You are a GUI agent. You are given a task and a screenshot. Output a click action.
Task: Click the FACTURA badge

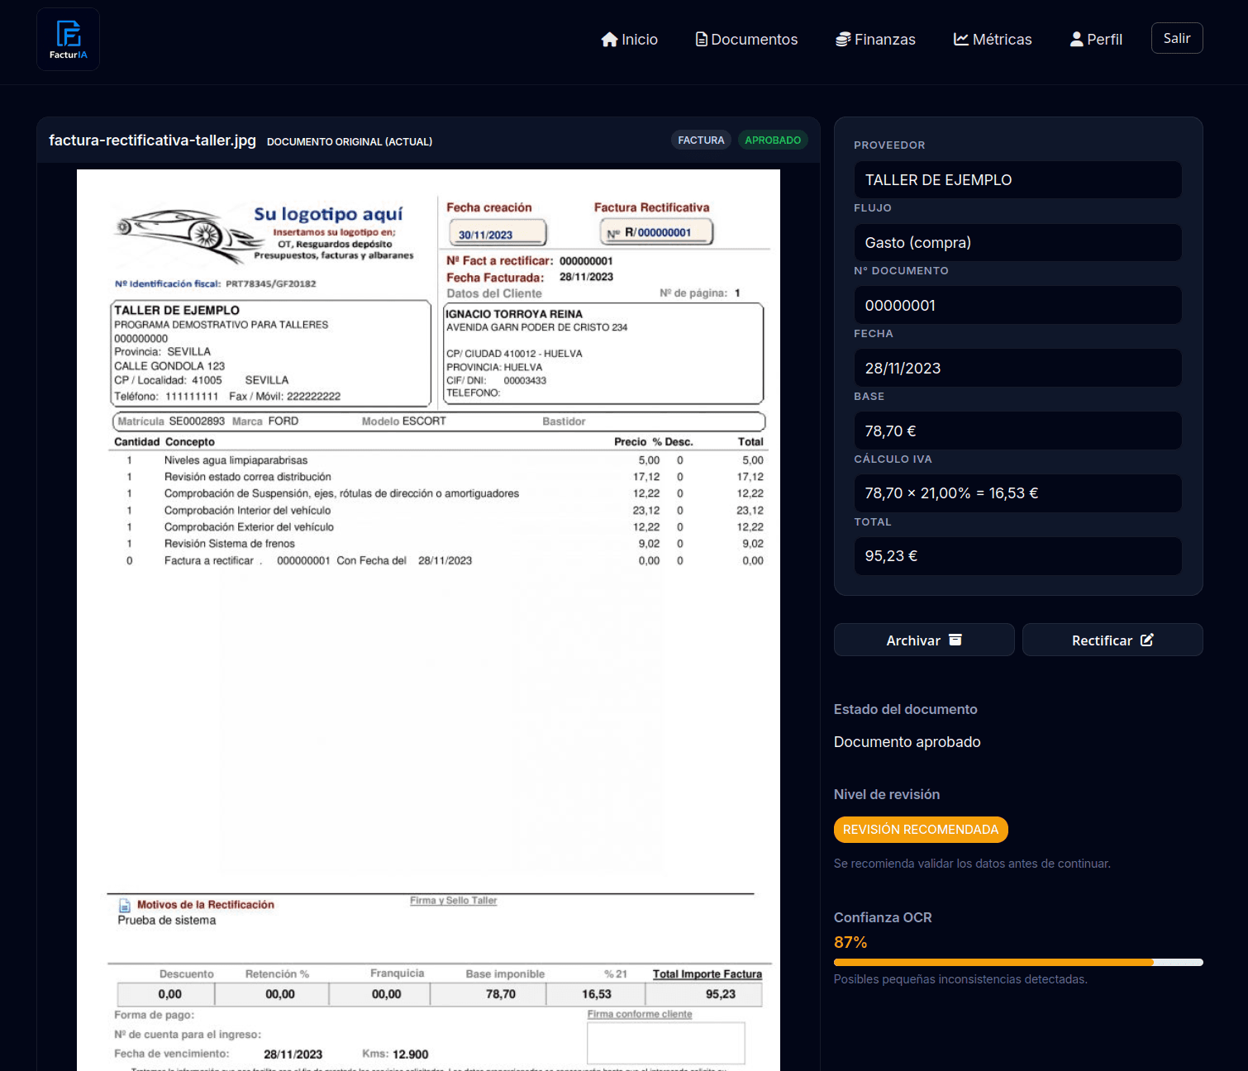point(701,140)
